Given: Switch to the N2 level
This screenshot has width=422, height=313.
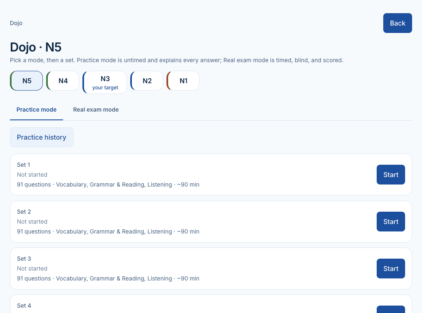Looking at the screenshot, I should (147, 81).
